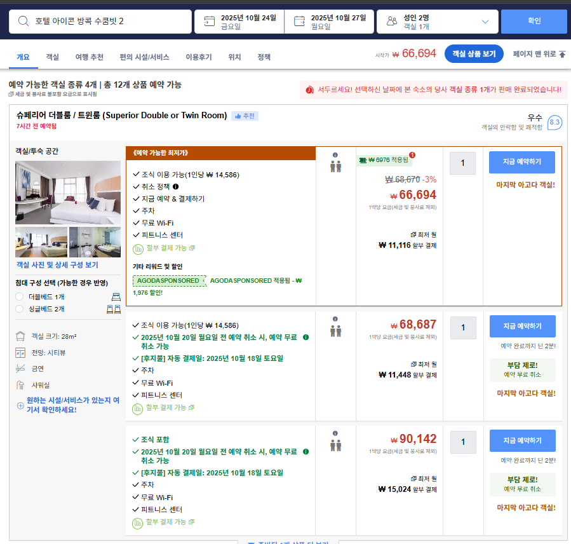Image resolution: width=571 pixels, height=544 pixels.
Task: Click the 객실 상품 보기 button
Action: point(473,55)
